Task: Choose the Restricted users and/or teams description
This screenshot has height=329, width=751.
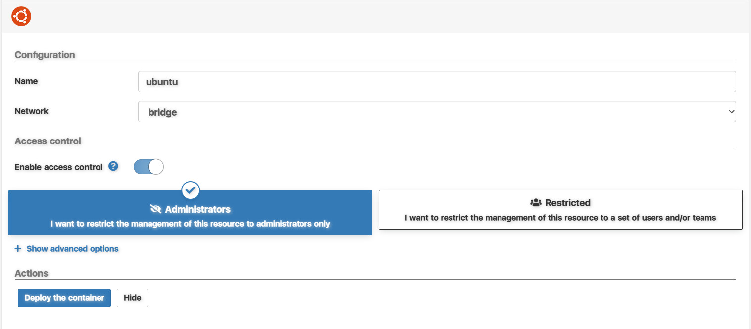Action: tap(560, 218)
